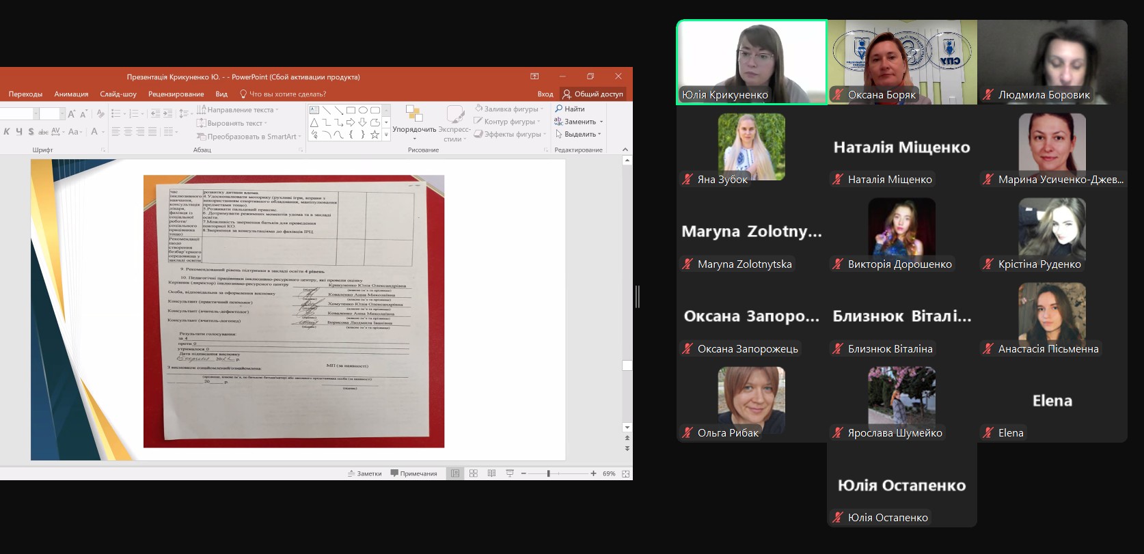This screenshot has height=554, width=1144.
Task: Click ribbon display options icon in title bar
Action: (x=534, y=77)
